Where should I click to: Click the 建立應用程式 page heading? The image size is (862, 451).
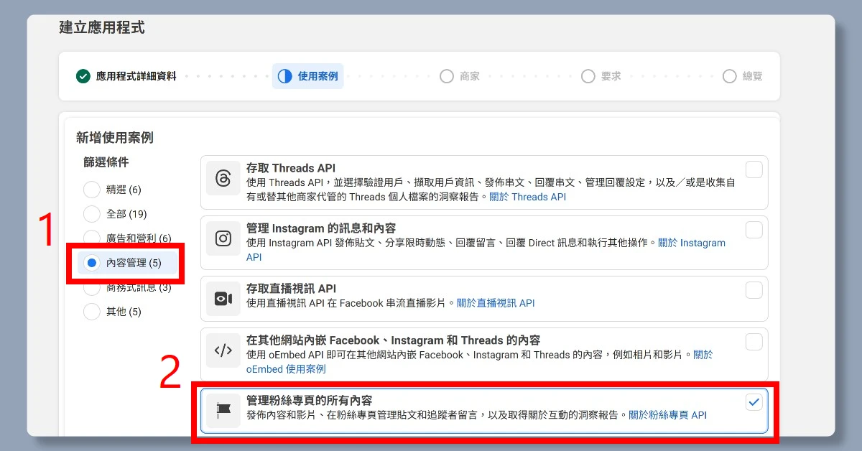tap(102, 28)
